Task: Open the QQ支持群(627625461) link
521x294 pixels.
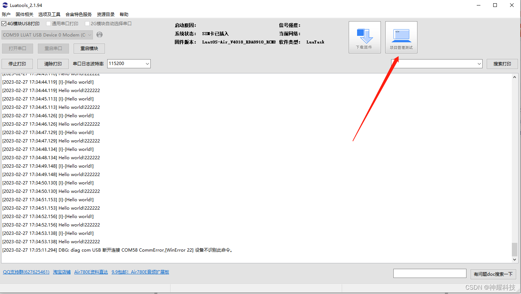Action: click(26, 272)
